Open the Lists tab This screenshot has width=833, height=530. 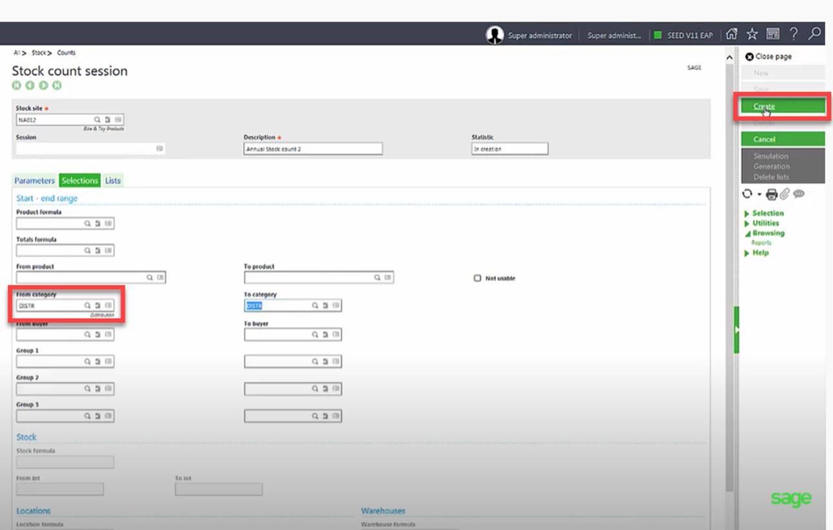pos(113,180)
